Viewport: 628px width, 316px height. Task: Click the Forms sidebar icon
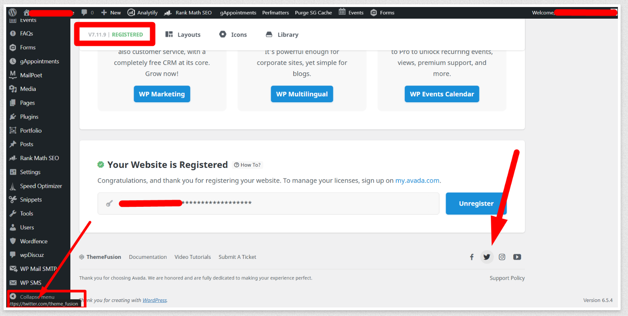(x=13, y=47)
